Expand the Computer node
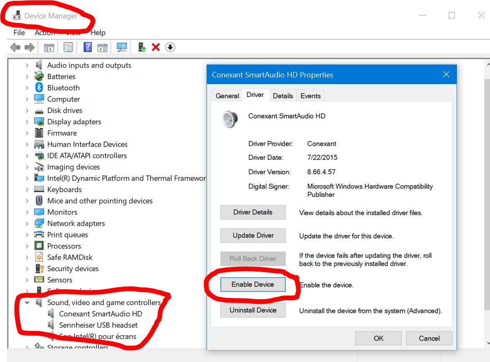The height and width of the screenshot is (362, 490). pyautogui.click(x=27, y=99)
